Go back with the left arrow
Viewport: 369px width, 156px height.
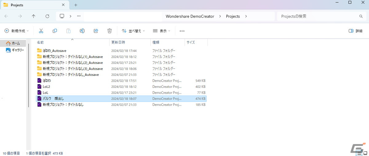tap(6, 16)
